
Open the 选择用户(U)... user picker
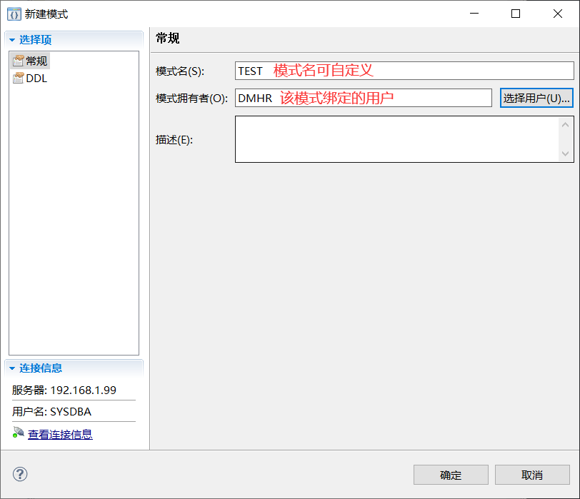point(536,98)
